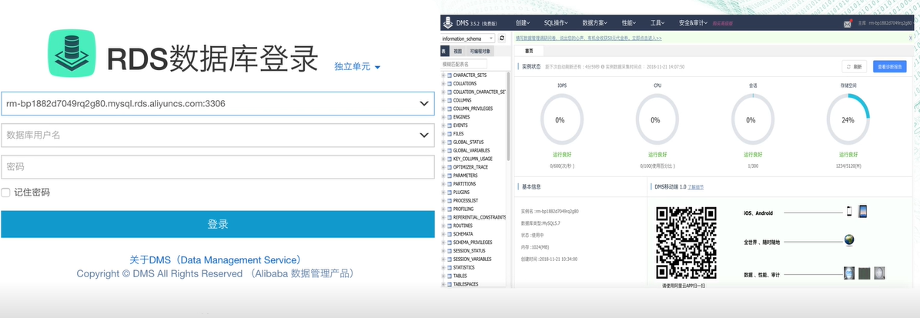Open the SQL操作 menu
920x318 pixels.
point(556,23)
